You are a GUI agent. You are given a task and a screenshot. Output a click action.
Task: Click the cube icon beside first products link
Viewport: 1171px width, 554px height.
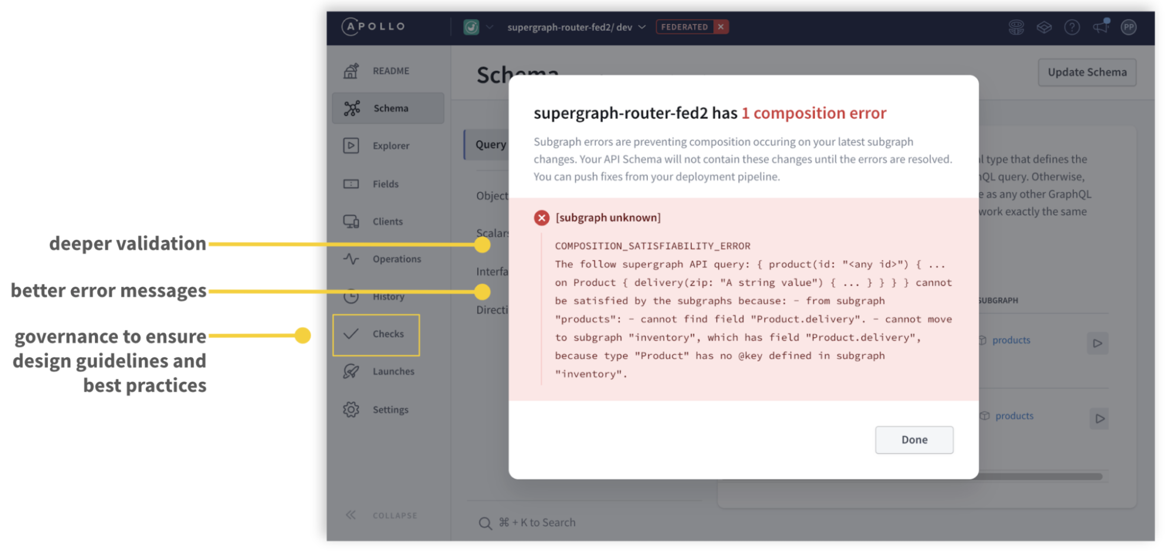[983, 340]
